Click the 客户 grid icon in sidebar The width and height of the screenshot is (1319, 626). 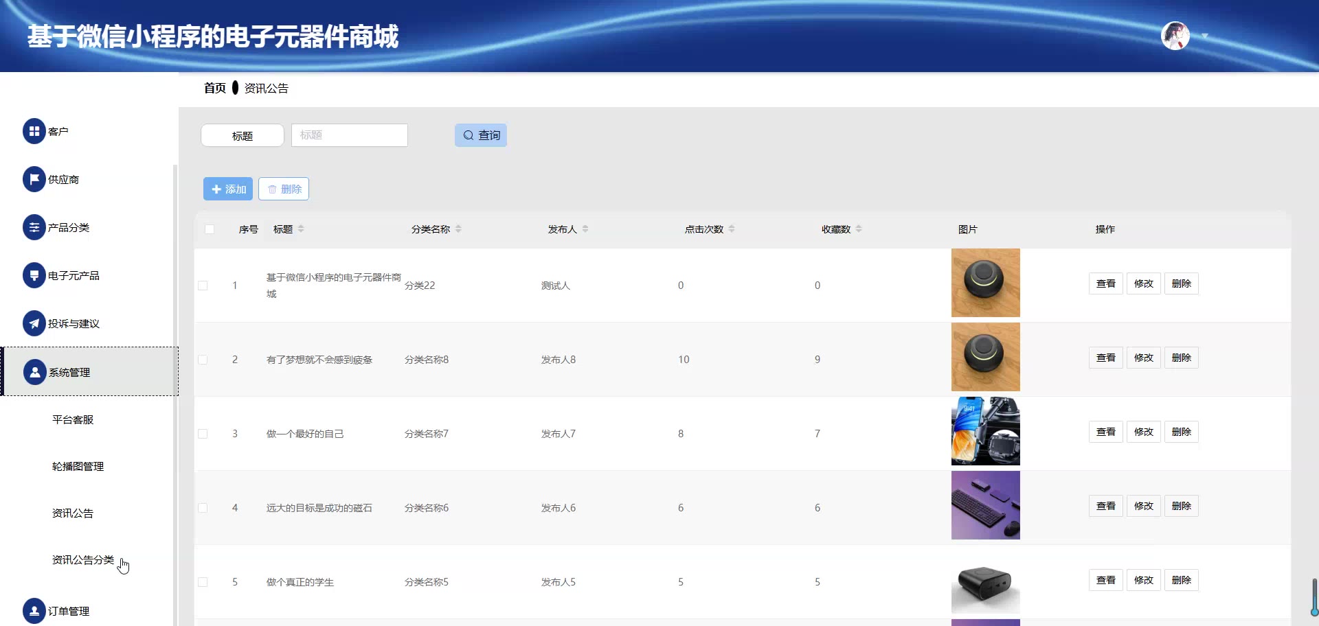point(34,131)
